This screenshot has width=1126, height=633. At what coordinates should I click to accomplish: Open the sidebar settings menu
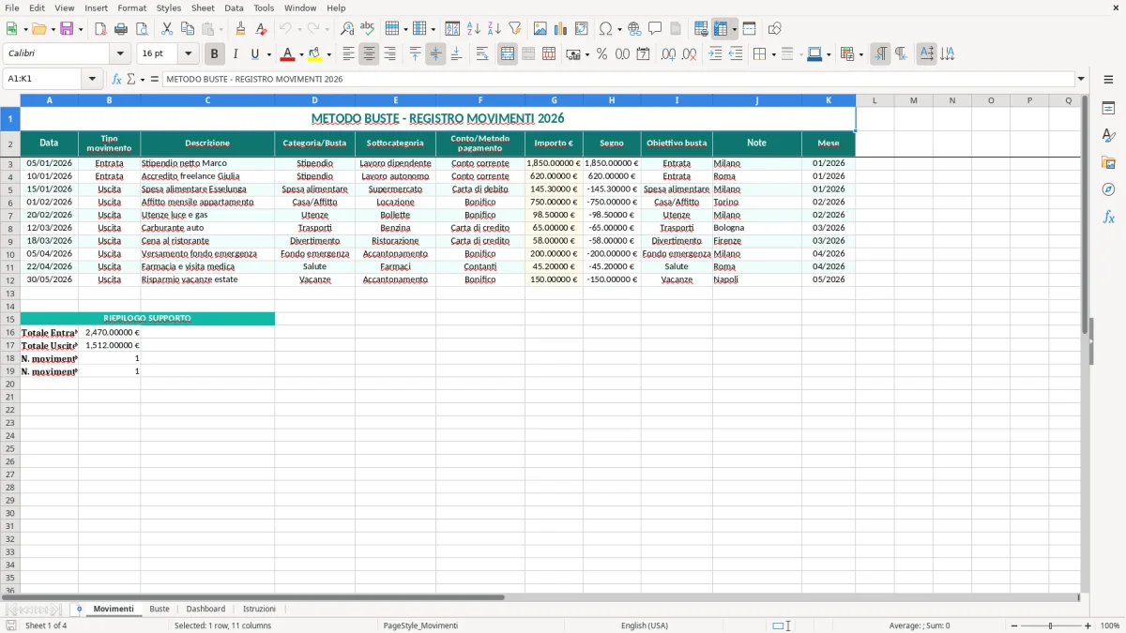(1108, 80)
